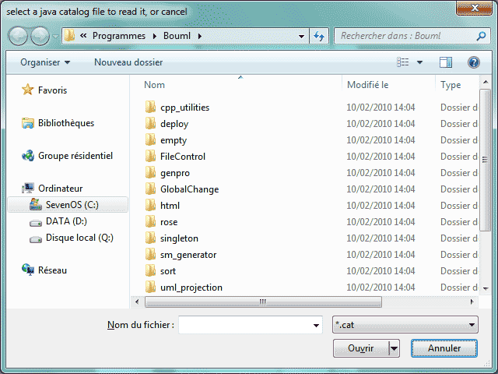498x374 pixels.
Task: Click the Back navigation arrow
Action: click(x=18, y=36)
